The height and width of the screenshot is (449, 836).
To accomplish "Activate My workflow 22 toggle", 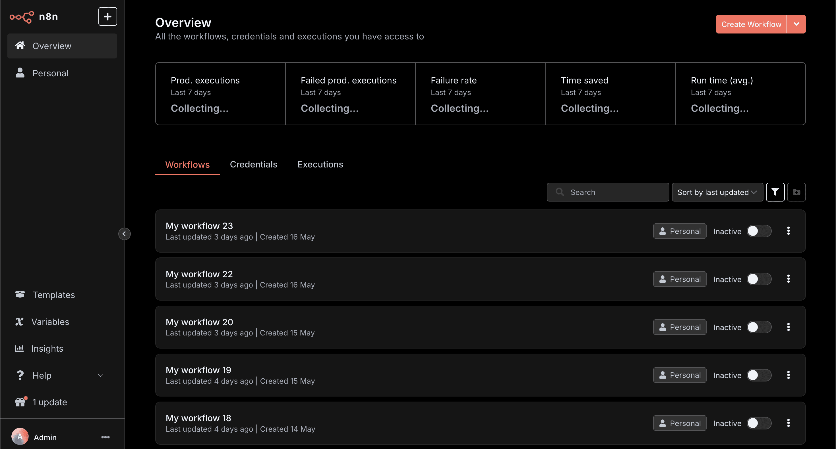I will (x=759, y=279).
